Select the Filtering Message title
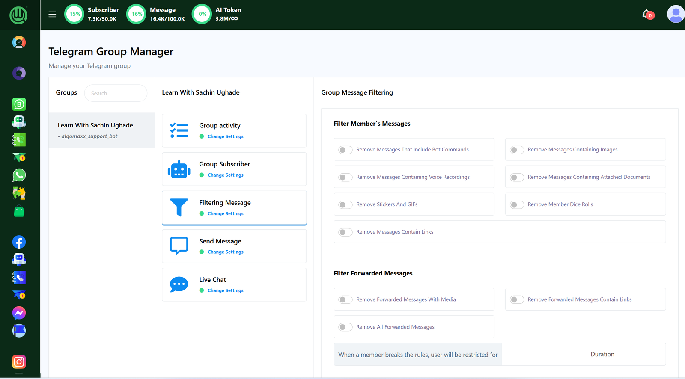Image resolution: width=685 pixels, height=379 pixels. tap(225, 202)
